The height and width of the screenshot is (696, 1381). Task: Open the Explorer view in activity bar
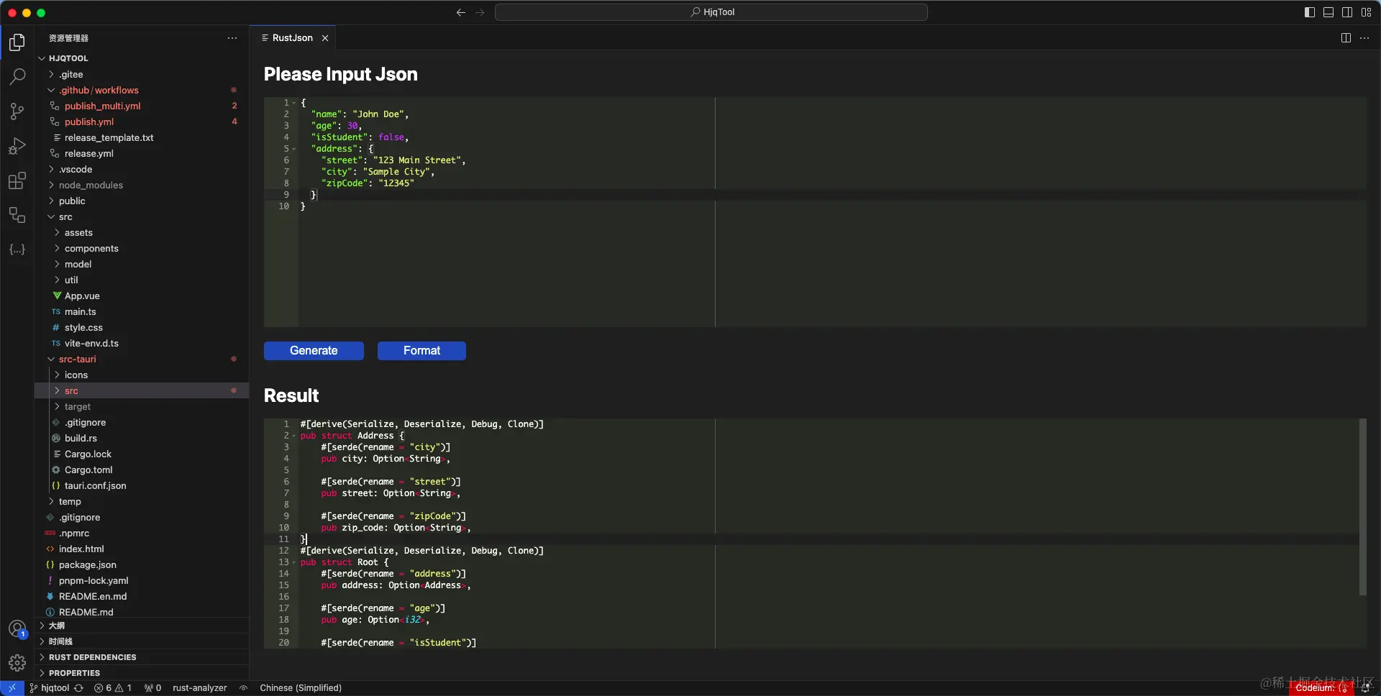(x=17, y=42)
